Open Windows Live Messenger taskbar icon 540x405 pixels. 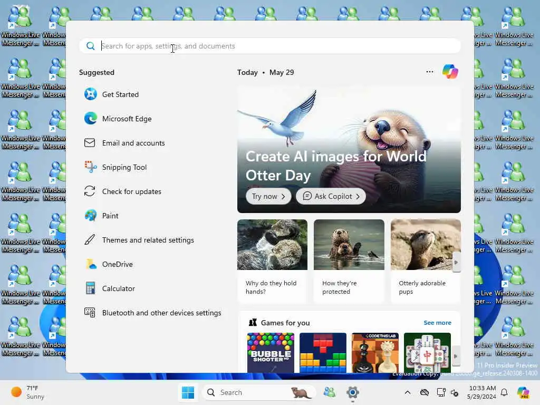click(330, 392)
